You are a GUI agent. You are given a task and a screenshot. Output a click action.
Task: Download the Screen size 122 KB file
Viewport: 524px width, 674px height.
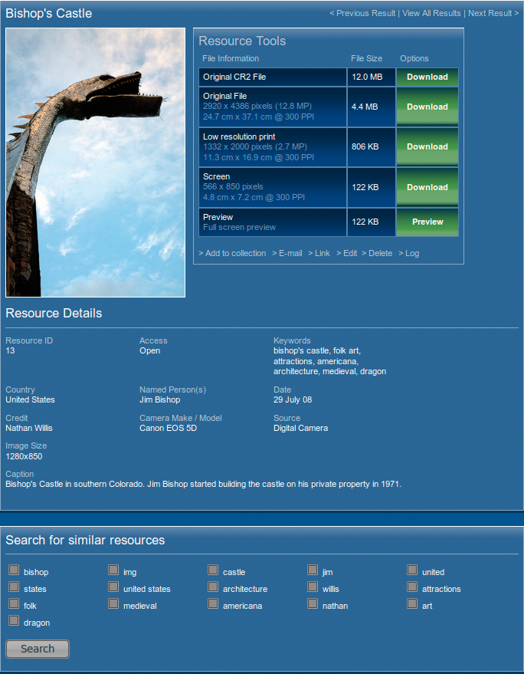coord(427,187)
